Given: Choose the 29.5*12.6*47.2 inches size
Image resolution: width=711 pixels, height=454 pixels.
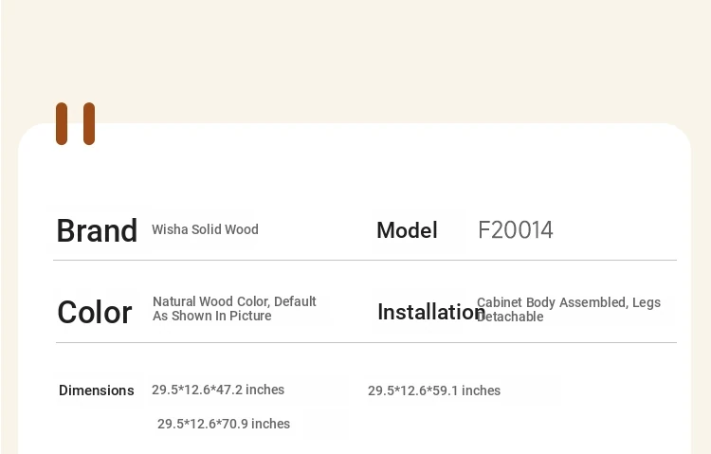Looking at the screenshot, I should 218,390.
